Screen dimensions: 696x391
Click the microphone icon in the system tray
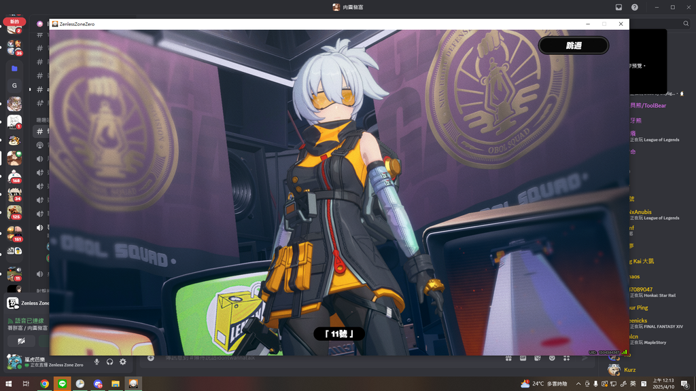pyautogui.click(x=595, y=384)
